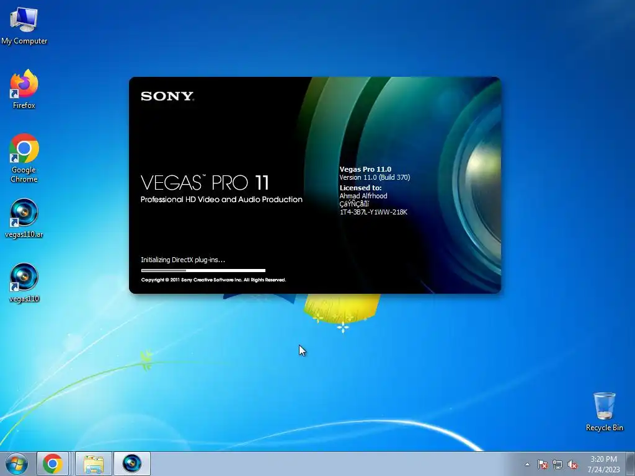
Task: Open the My Computer desktop icon
Action: [24, 25]
